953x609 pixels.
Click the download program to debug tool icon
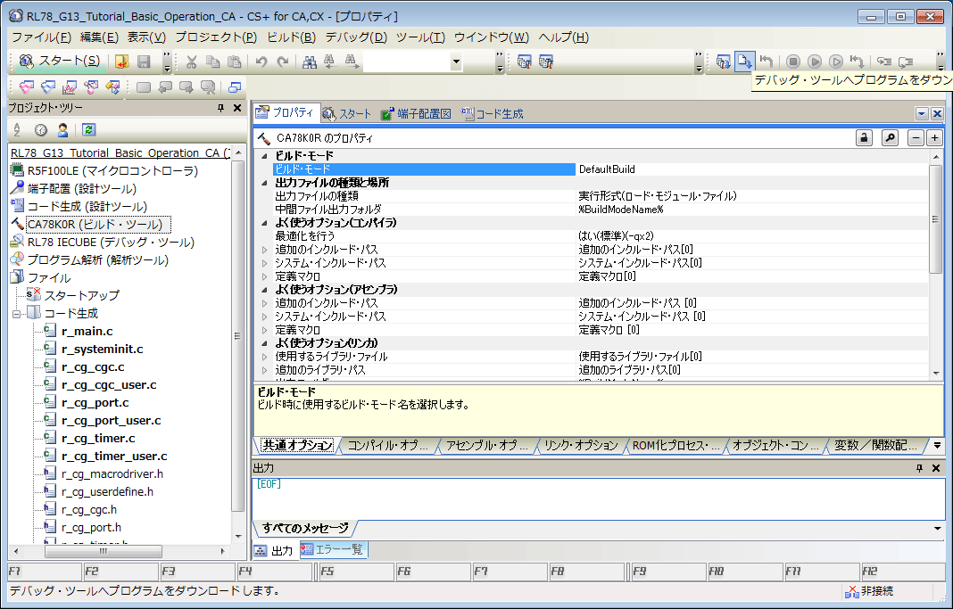point(744,62)
